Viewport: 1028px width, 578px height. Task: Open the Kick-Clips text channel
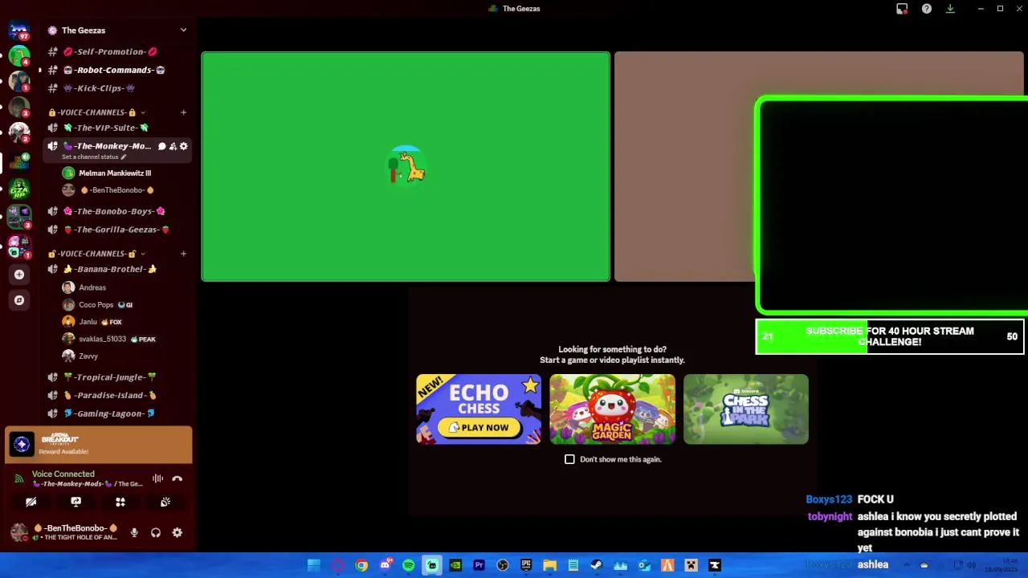click(x=117, y=88)
